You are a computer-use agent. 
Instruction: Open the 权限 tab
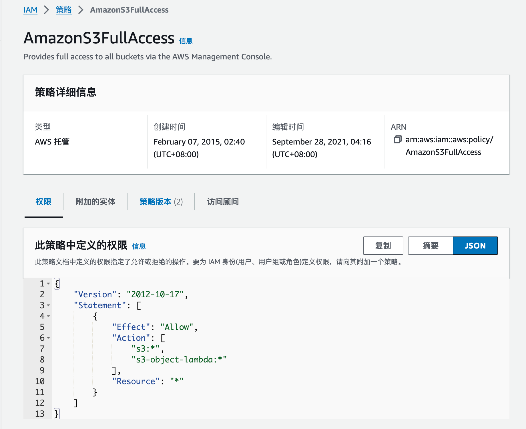[x=43, y=202]
